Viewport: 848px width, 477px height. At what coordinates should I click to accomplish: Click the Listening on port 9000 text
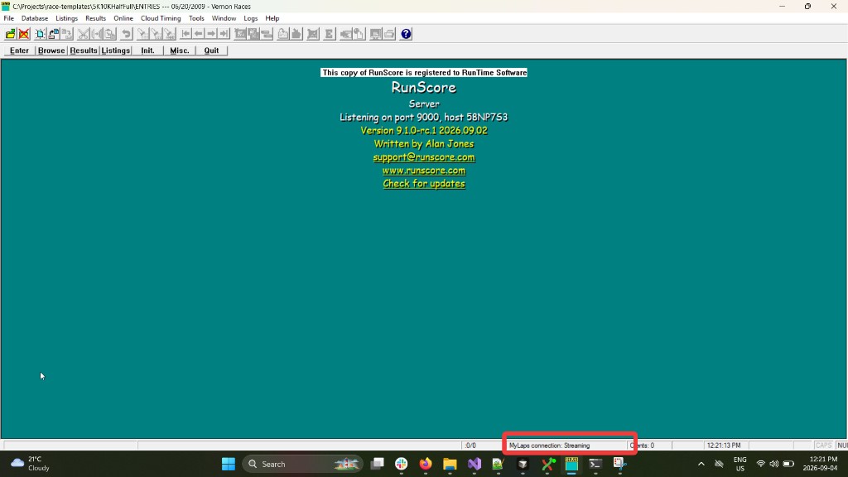424,118
